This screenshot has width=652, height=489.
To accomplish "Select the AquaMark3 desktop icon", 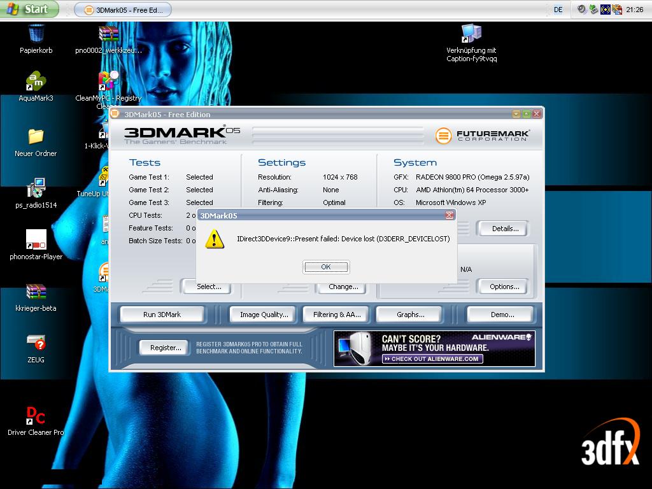I will click(x=36, y=81).
